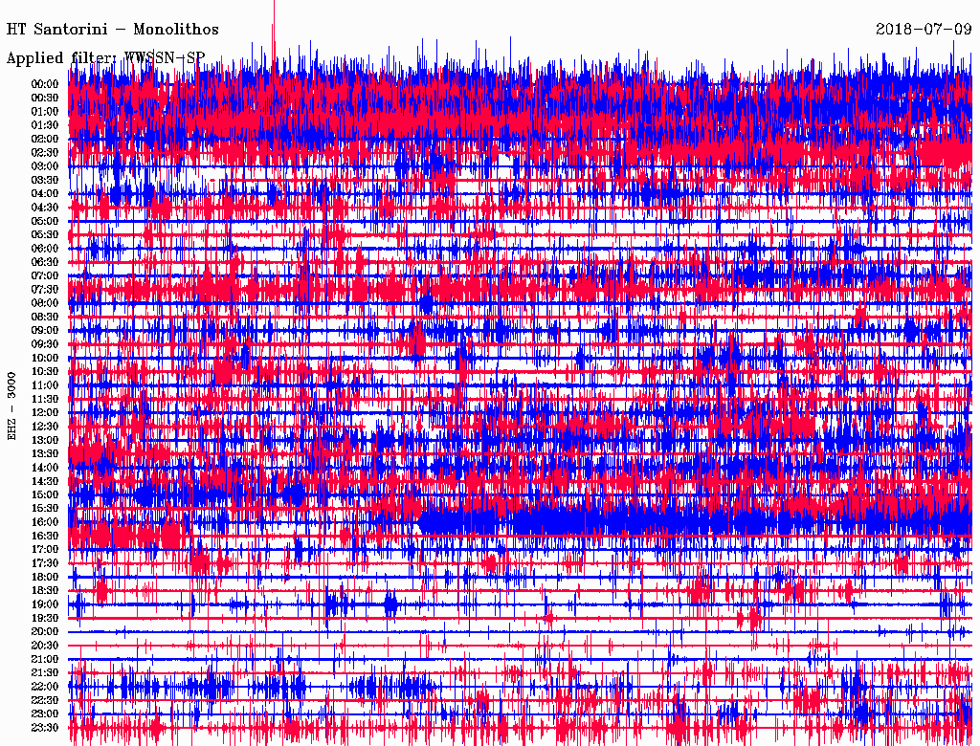Select the 02:00 time label
980x746 pixels.
(x=45, y=140)
